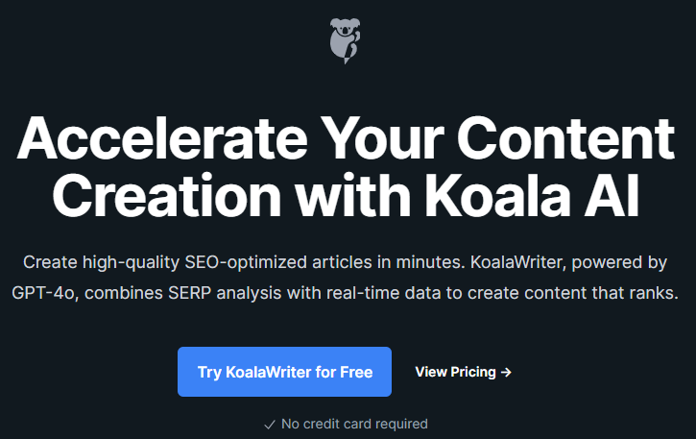Click the GPT-4o text in the description
The image size is (696, 439).
pos(45,293)
